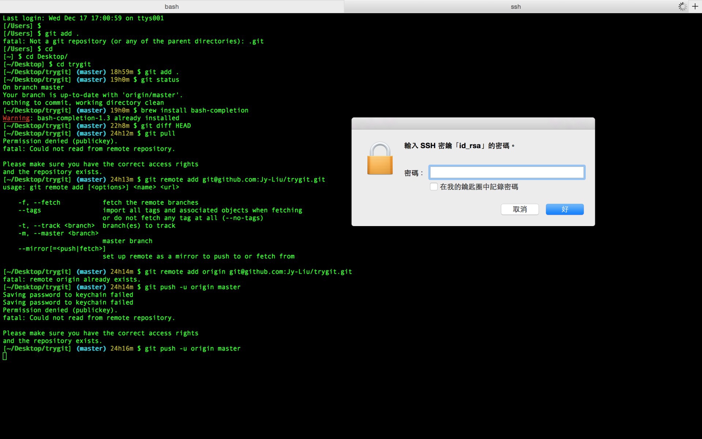The height and width of the screenshot is (439, 702).
Task: Click '-t, --track <branch>' option line
Action: click(x=97, y=226)
